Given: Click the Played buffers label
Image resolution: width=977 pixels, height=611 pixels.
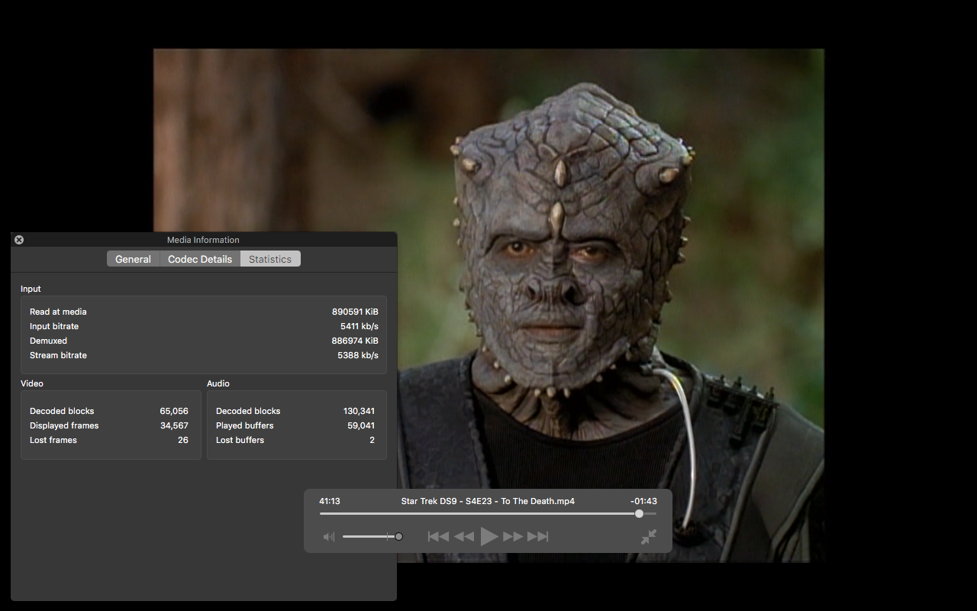Looking at the screenshot, I should click(244, 425).
